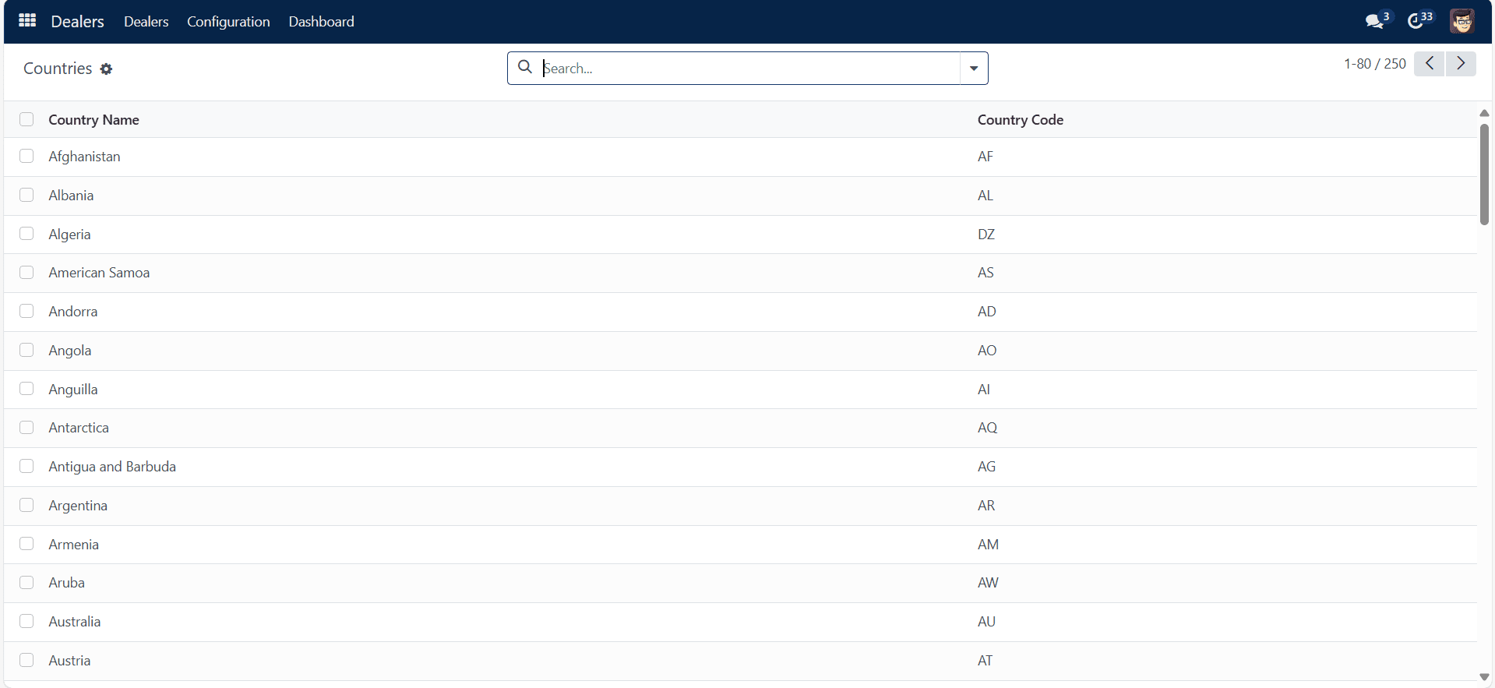Sort by Country Name column header
Viewport: 1495px width, 688px height.
93,120
